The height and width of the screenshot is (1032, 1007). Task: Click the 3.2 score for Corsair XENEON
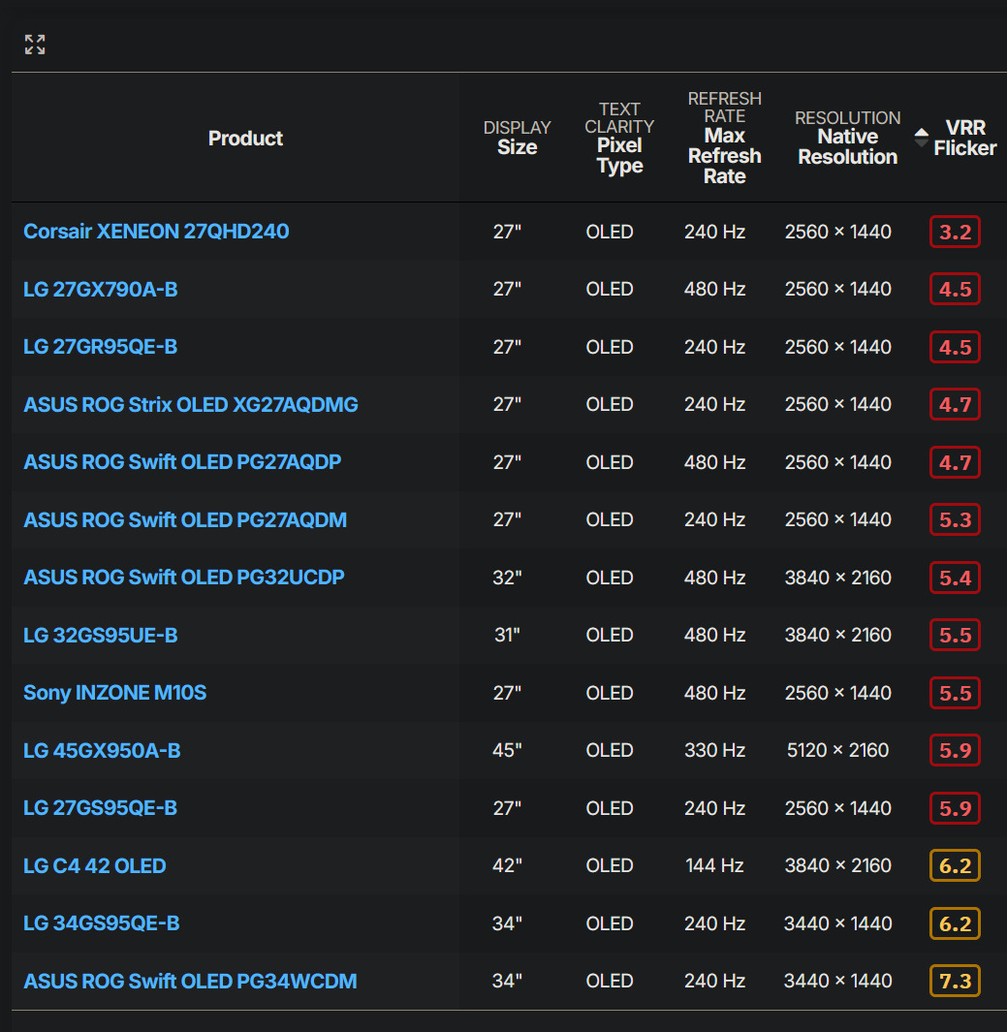pyautogui.click(x=955, y=232)
